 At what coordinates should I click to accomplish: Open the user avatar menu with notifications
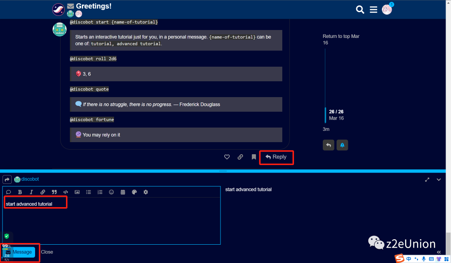tap(387, 9)
